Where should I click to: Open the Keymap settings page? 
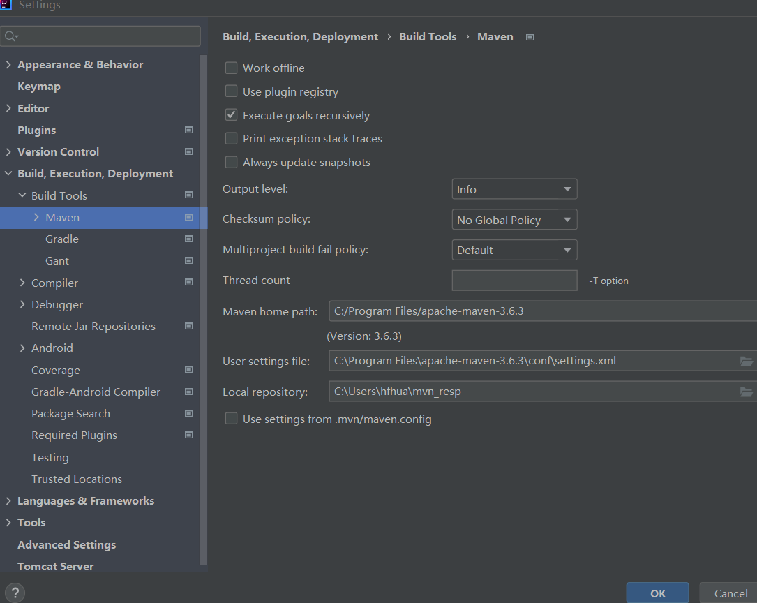click(38, 86)
